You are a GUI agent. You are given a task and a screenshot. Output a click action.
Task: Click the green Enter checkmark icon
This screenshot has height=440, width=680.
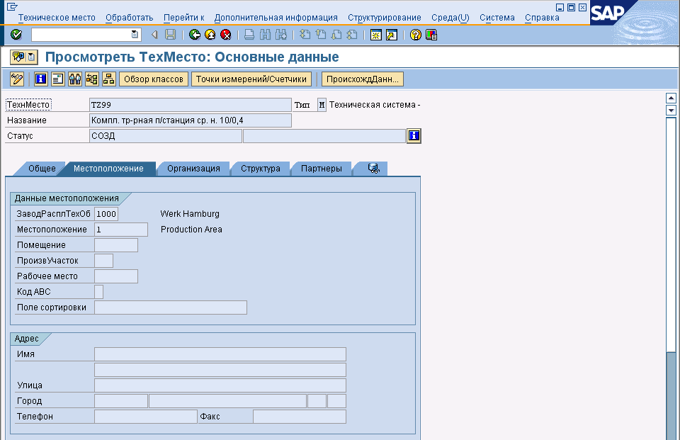coord(16,35)
